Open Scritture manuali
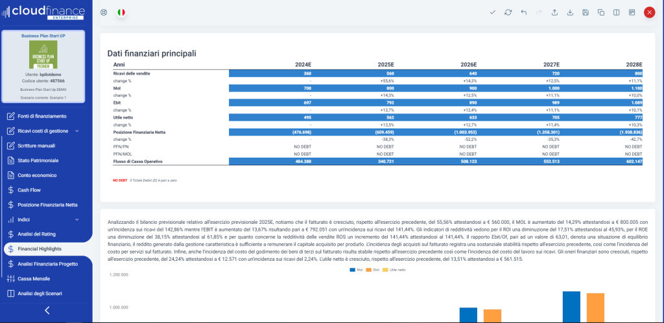 coord(36,146)
